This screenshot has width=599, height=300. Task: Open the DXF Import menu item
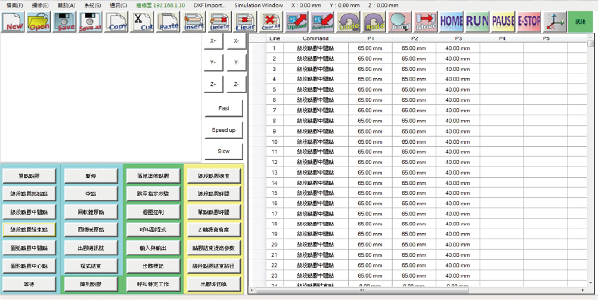click(x=210, y=5)
